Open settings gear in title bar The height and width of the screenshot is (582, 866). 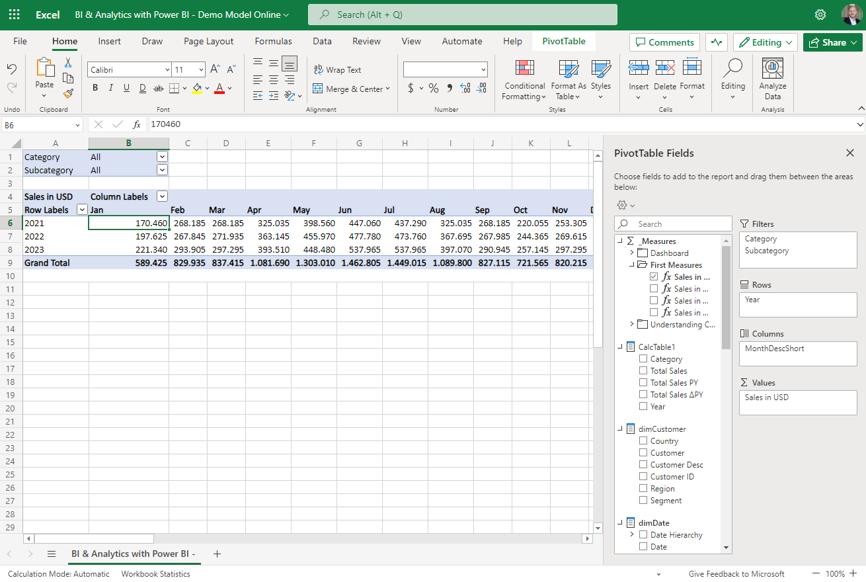pos(820,15)
